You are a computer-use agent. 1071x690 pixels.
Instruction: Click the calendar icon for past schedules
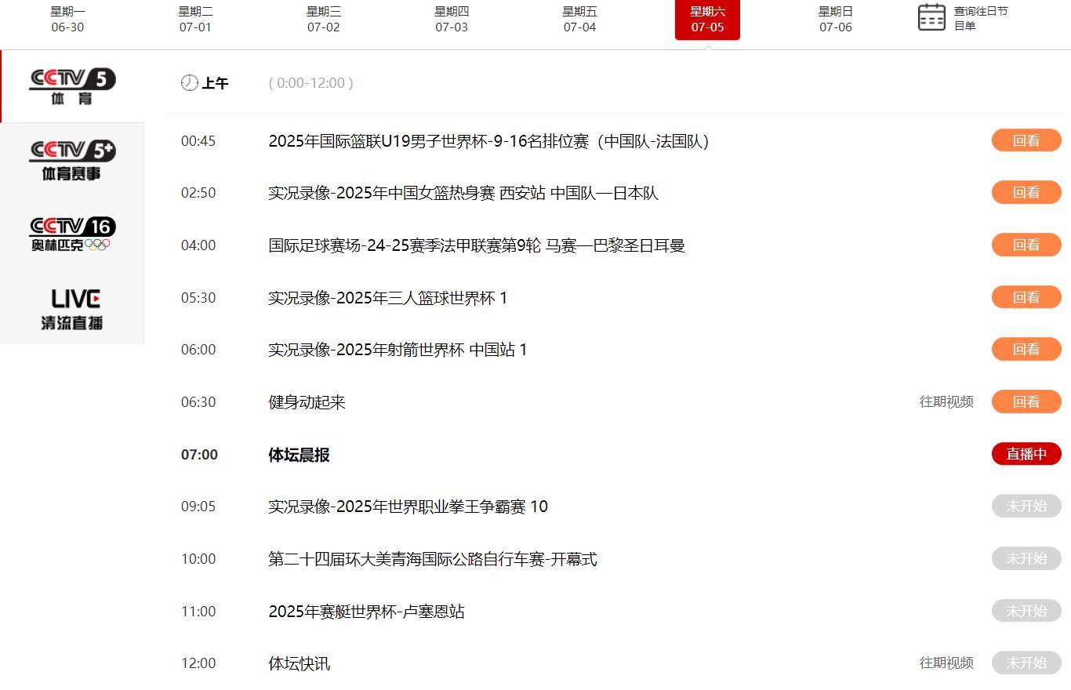click(x=931, y=17)
